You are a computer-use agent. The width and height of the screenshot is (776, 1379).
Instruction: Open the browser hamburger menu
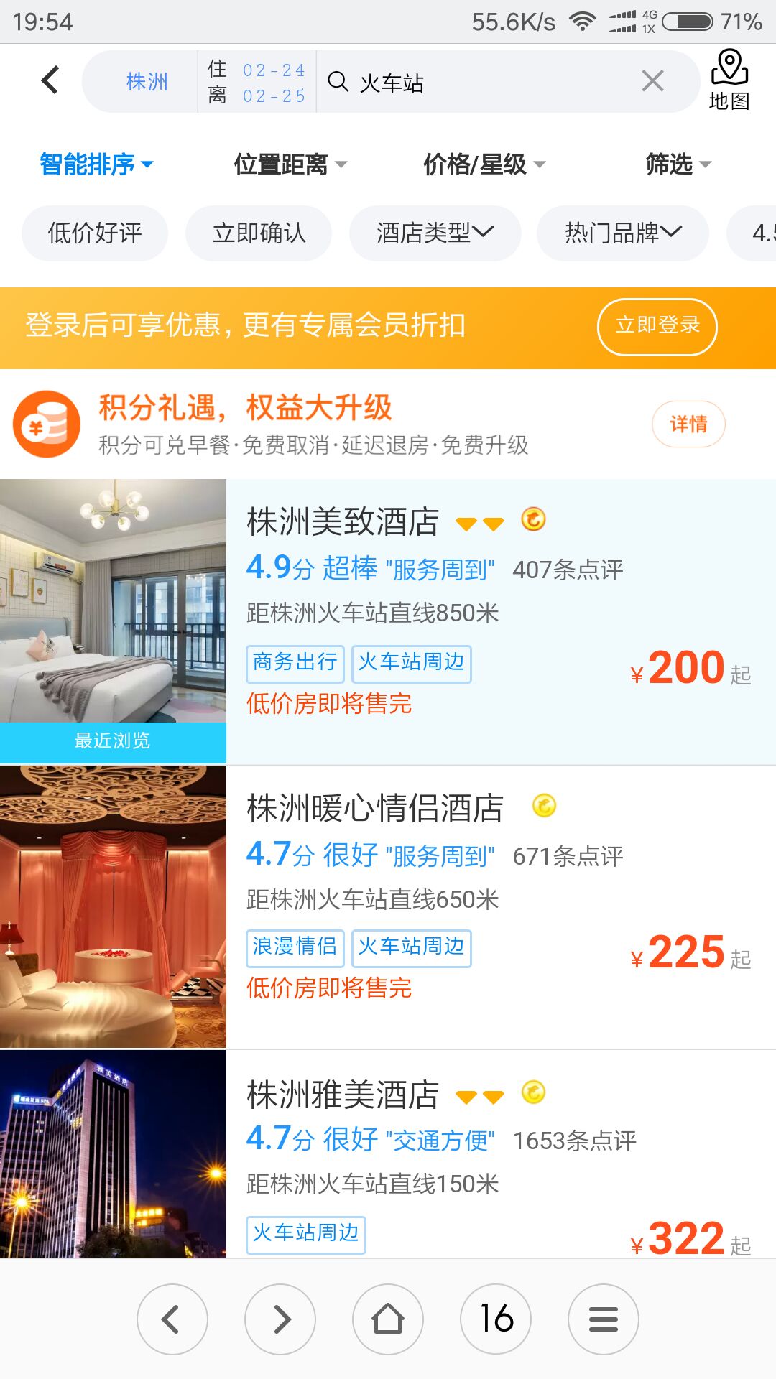pos(604,1319)
